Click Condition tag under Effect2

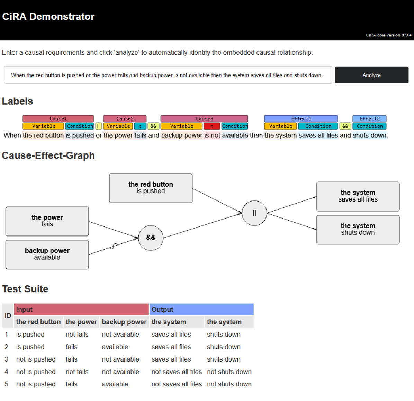pyautogui.click(x=369, y=126)
